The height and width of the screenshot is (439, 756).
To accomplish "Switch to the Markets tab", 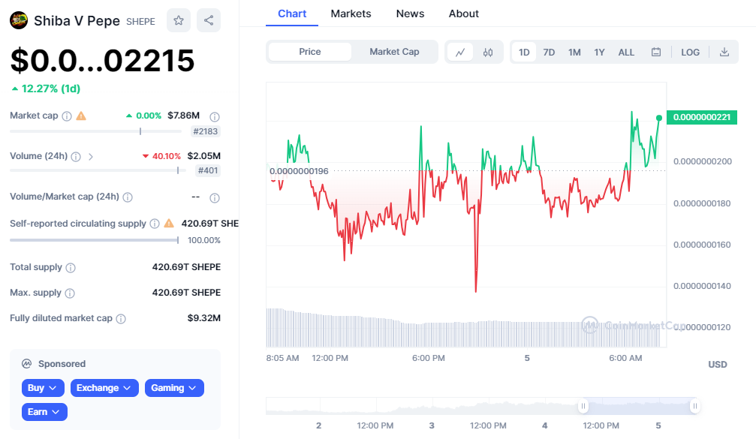I will pyautogui.click(x=351, y=14).
